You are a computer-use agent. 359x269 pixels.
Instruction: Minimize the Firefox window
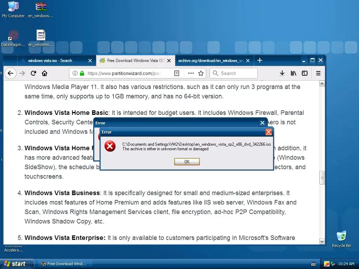[304, 61]
